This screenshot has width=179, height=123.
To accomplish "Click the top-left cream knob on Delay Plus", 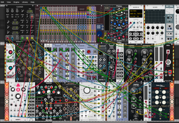I will click(157, 92).
